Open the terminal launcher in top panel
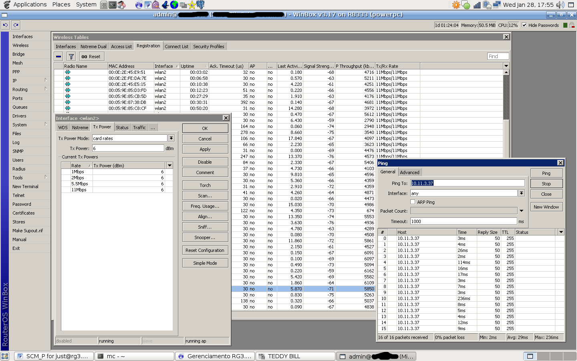 click(113, 5)
